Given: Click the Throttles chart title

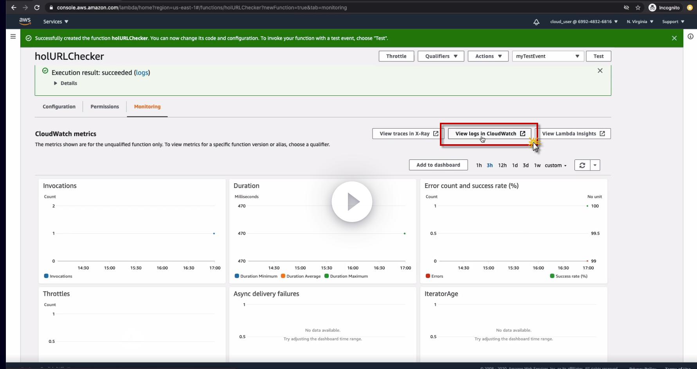Looking at the screenshot, I should click(x=56, y=294).
